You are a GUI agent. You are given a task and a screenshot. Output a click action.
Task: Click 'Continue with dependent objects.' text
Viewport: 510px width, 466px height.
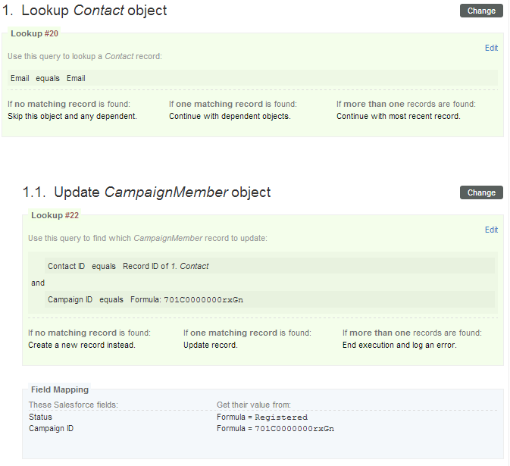(230, 116)
